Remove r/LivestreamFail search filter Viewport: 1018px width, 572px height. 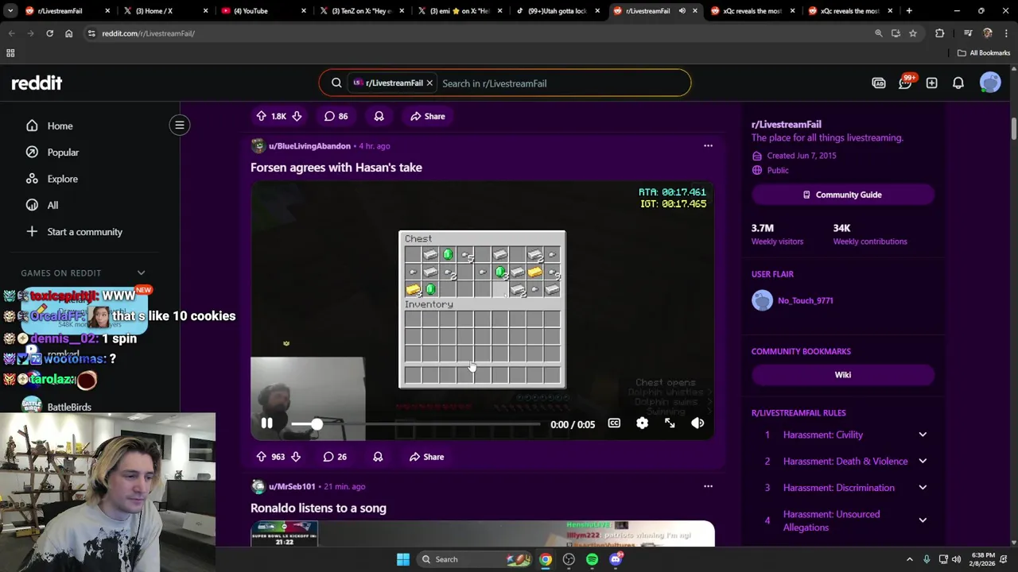[429, 83]
